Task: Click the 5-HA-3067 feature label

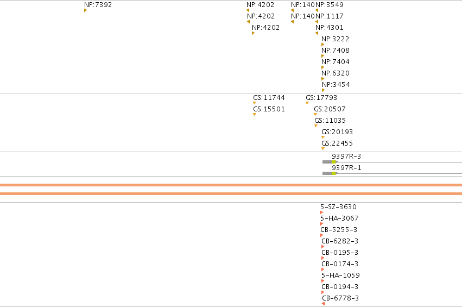Action: pos(339,218)
